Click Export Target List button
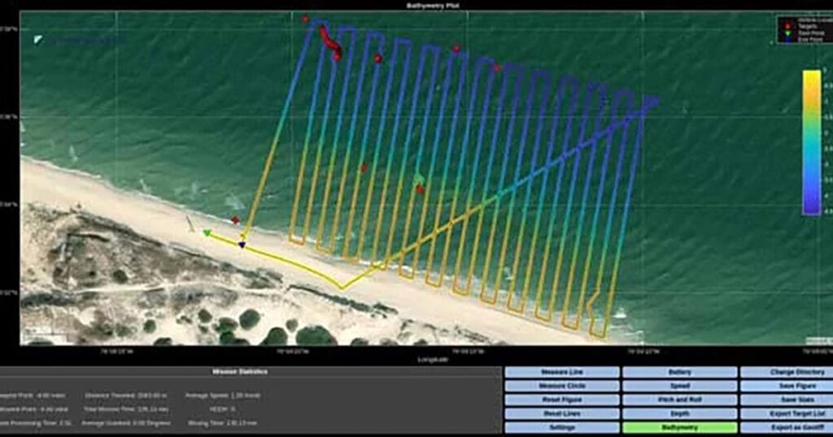This screenshot has width=833, height=437. [x=786, y=413]
